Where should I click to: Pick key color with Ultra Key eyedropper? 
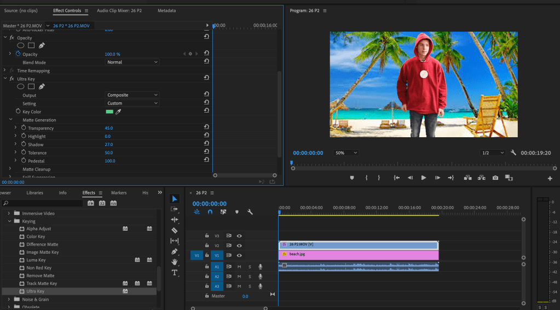118,112
